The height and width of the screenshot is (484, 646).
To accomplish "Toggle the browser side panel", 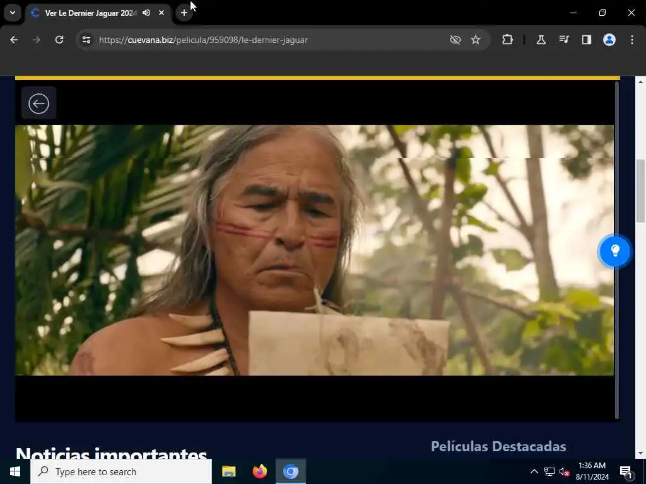I will [x=587, y=40].
